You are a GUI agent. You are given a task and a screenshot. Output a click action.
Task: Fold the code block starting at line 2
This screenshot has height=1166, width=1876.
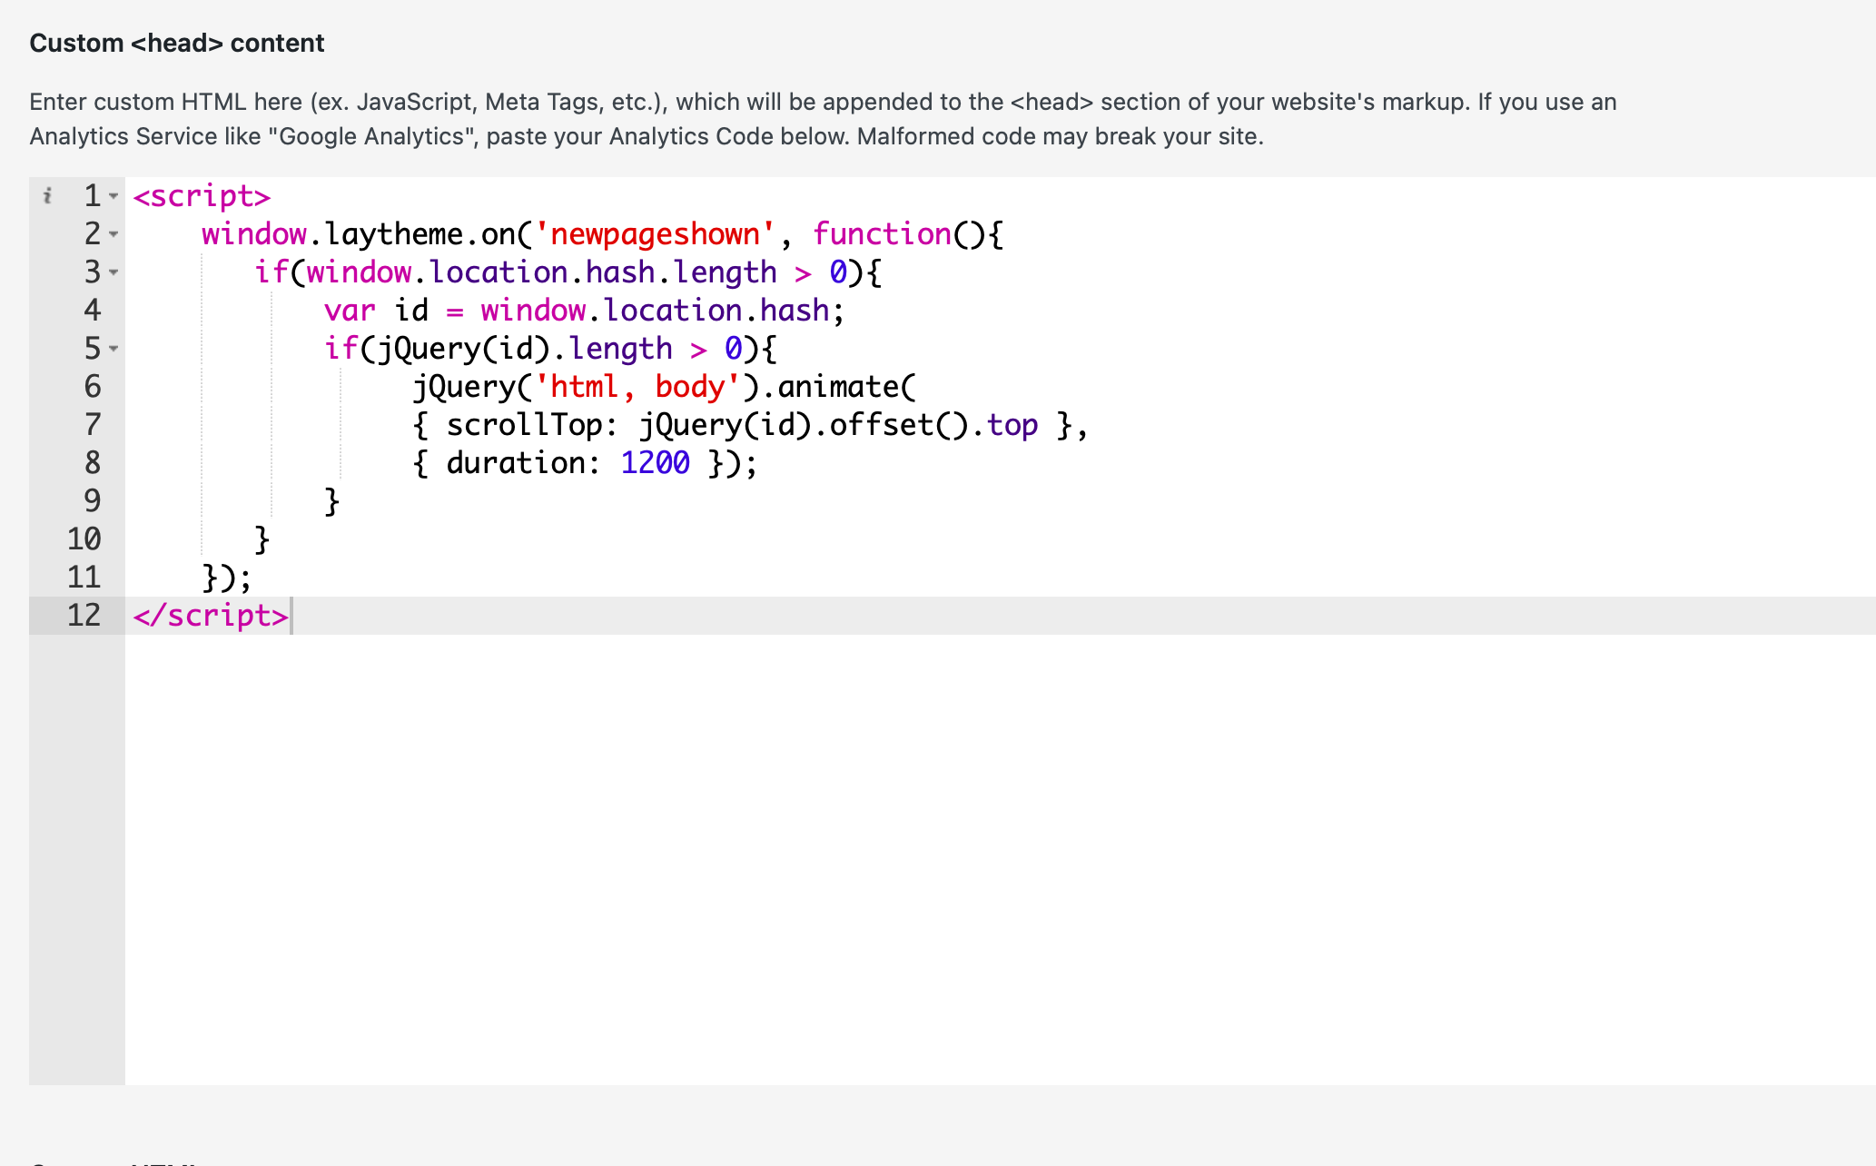114,234
